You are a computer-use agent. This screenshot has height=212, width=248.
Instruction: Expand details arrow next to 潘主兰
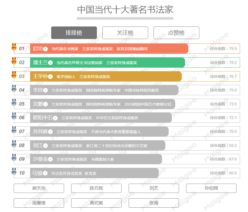[x=50, y=63]
